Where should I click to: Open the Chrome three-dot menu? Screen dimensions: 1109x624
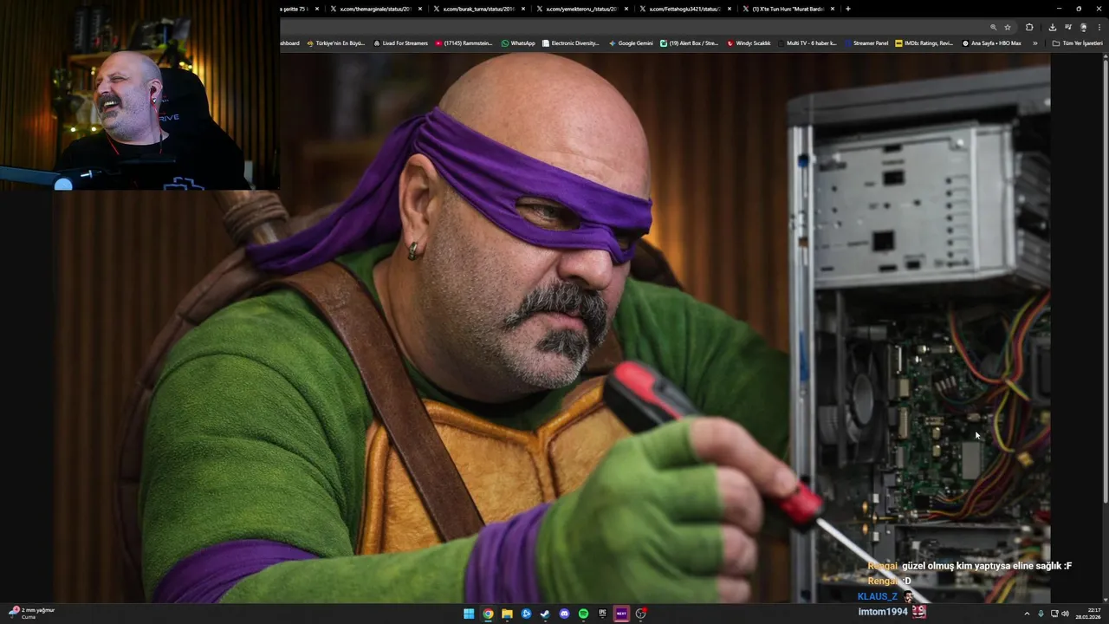1099,27
